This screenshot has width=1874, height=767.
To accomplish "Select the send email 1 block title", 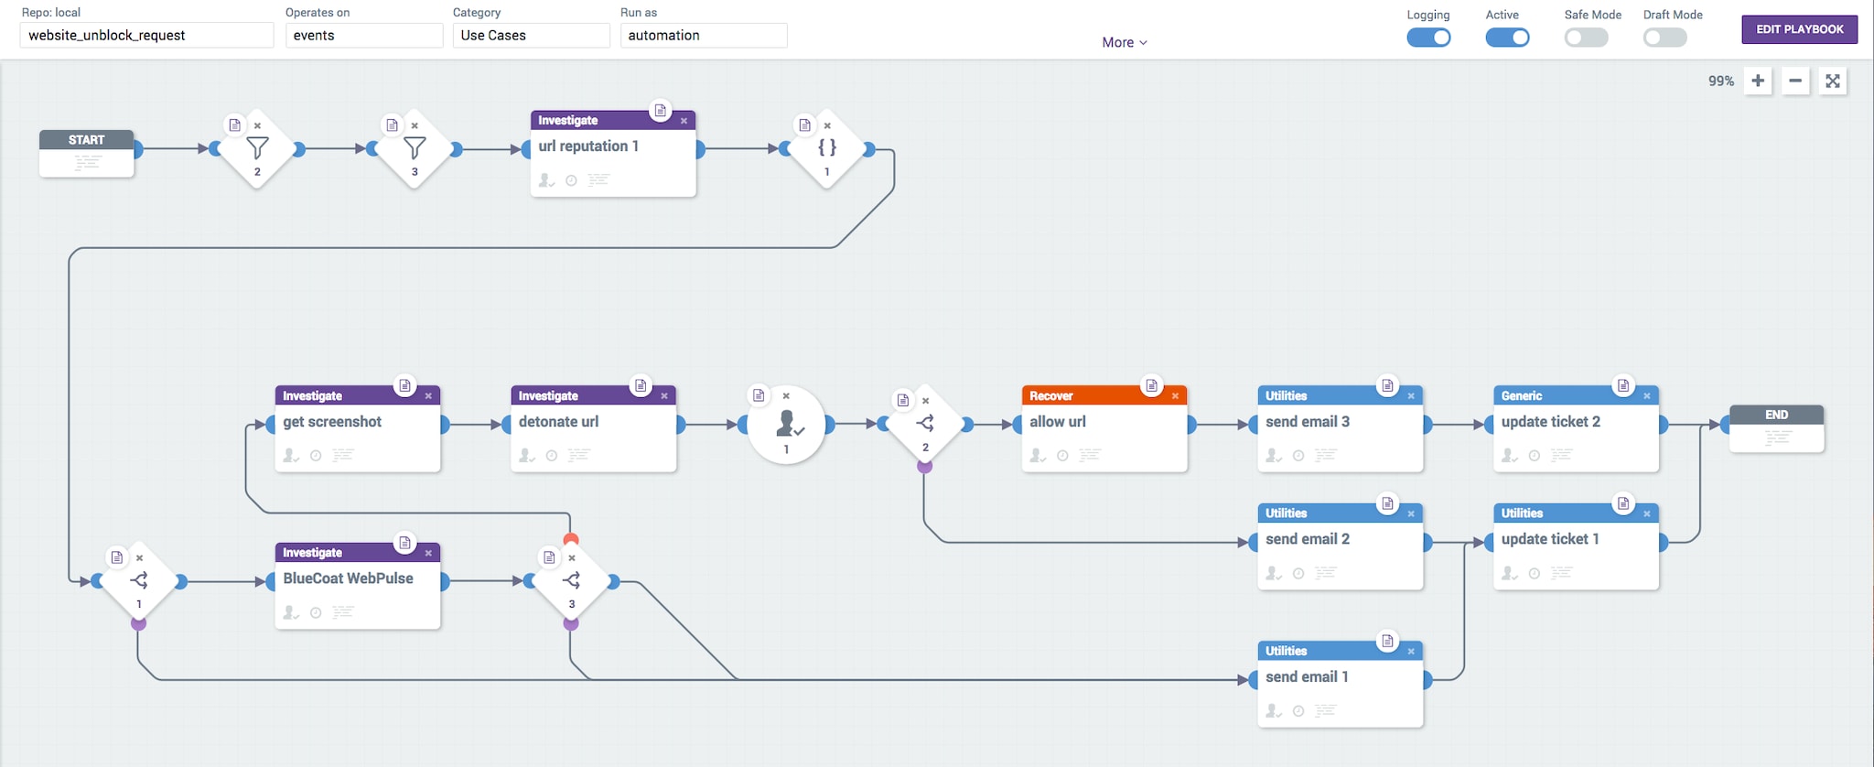I will tap(1307, 677).
